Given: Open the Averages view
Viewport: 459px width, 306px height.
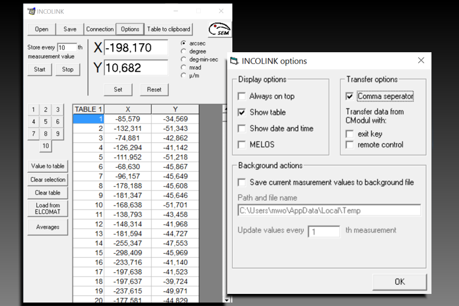Looking at the screenshot, I should tap(48, 227).
